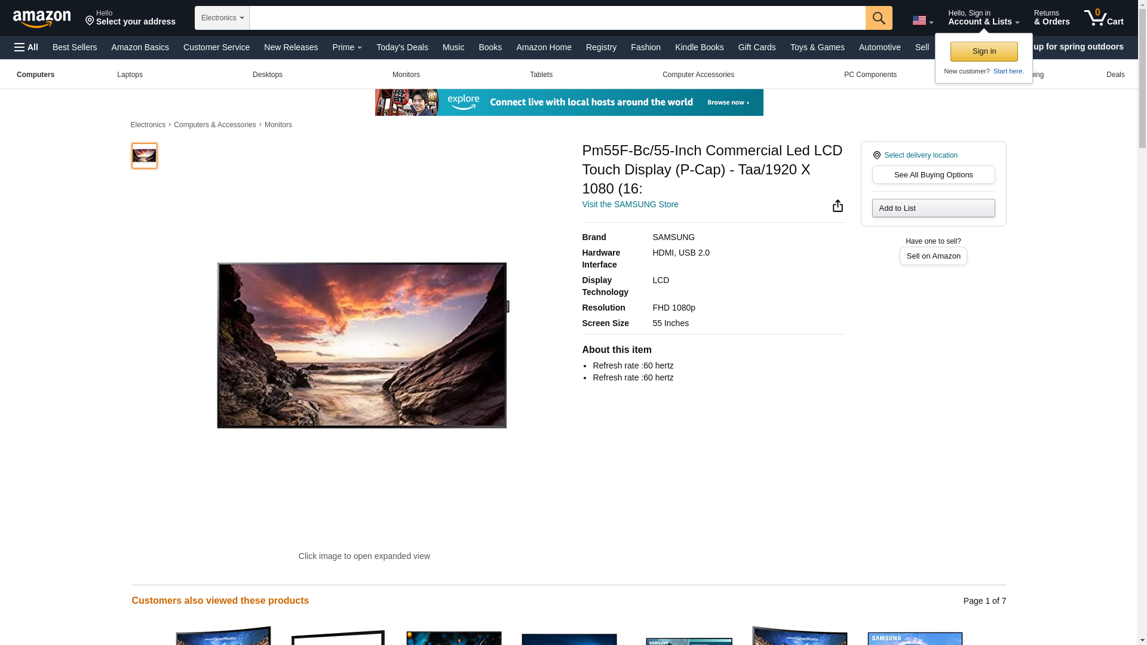Open Today's Deals menu item
The height and width of the screenshot is (645, 1147).
(x=402, y=47)
